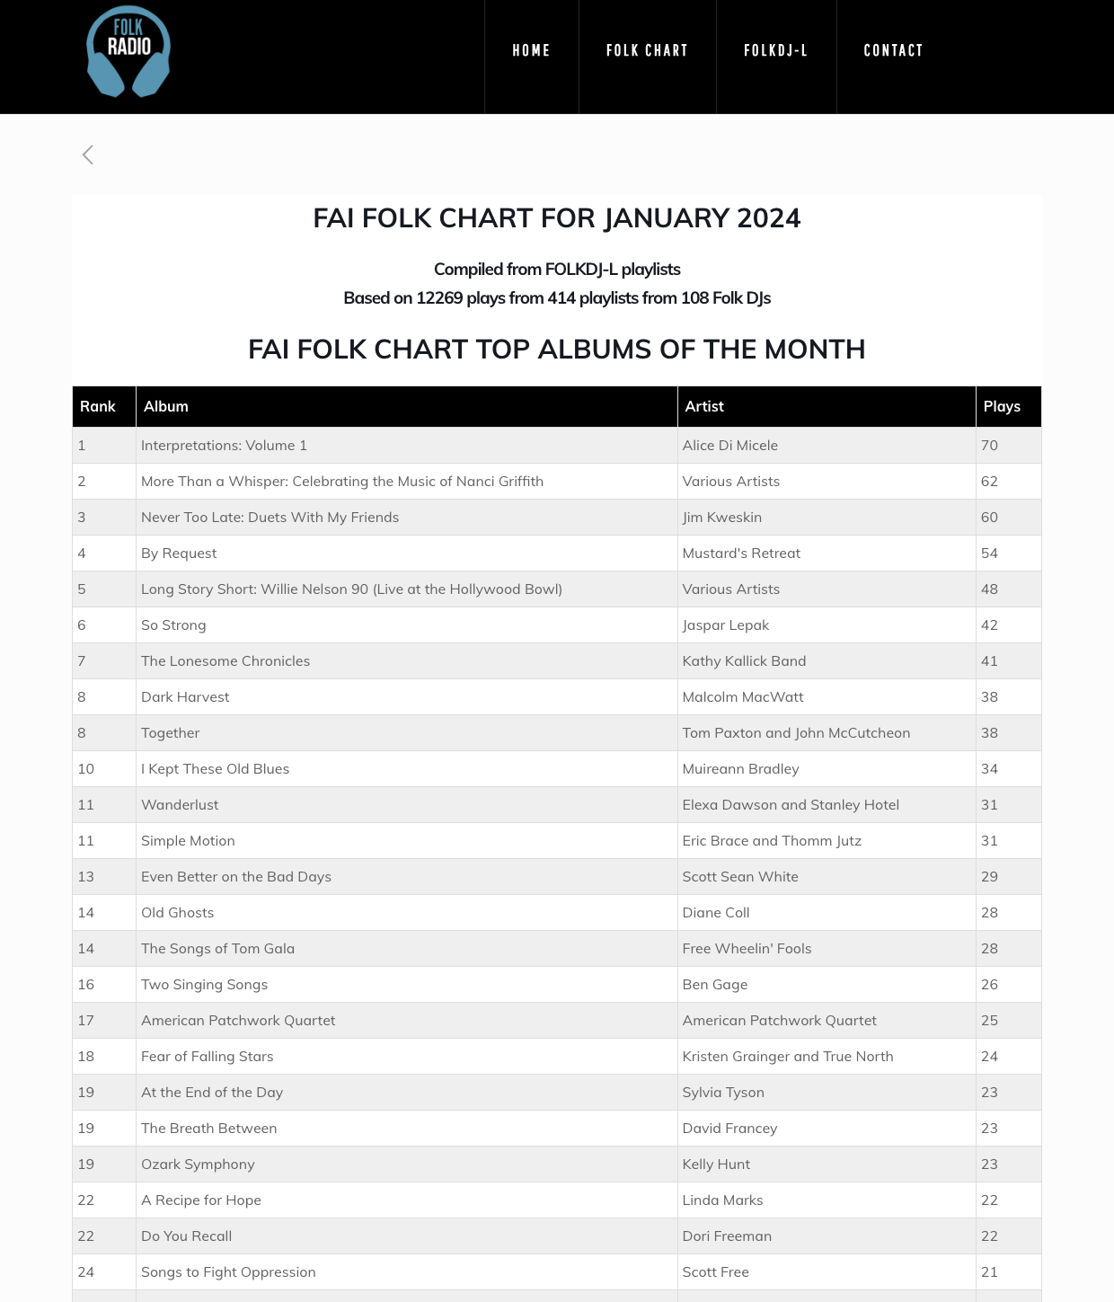1114x1302 pixels.
Task: Click artist David Francey
Action: tap(729, 1129)
